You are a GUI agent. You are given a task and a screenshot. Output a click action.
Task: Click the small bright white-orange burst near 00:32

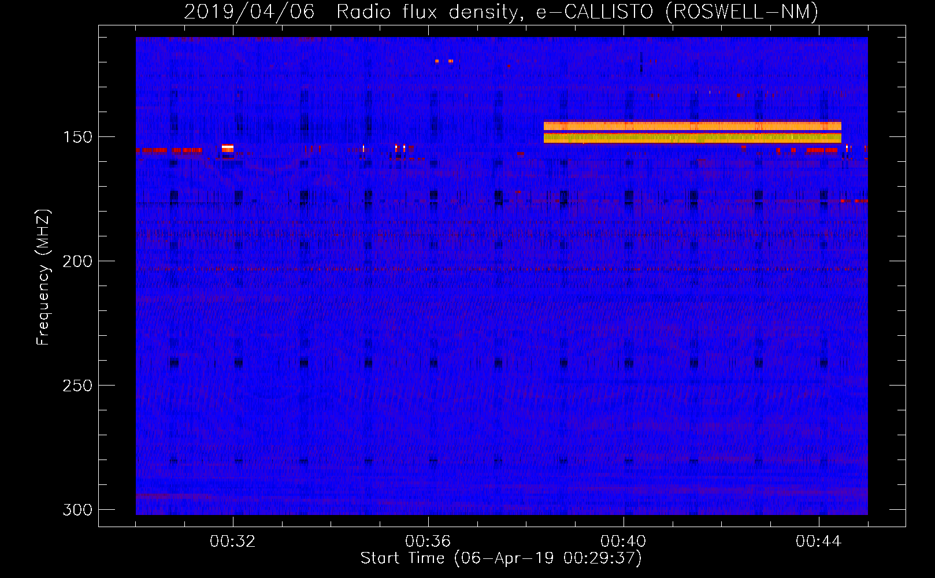(228, 149)
